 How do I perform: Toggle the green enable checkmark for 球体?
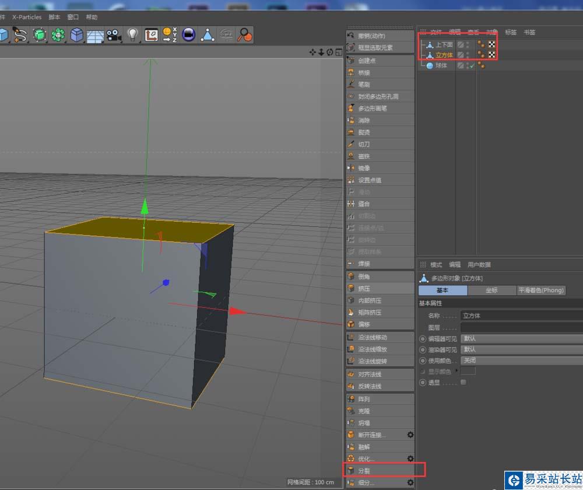pos(472,66)
